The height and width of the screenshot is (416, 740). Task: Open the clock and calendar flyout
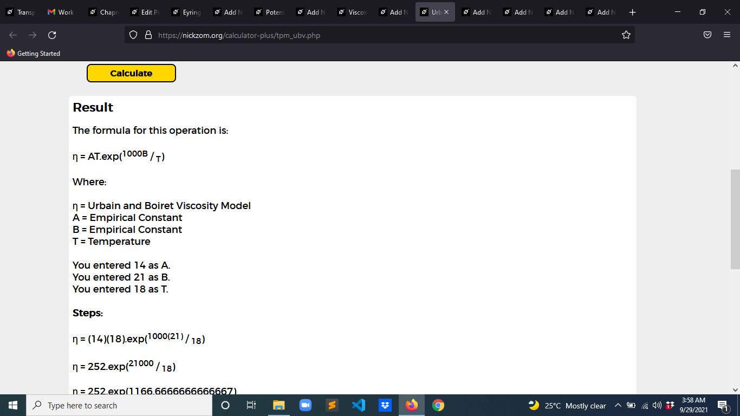coord(693,405)
